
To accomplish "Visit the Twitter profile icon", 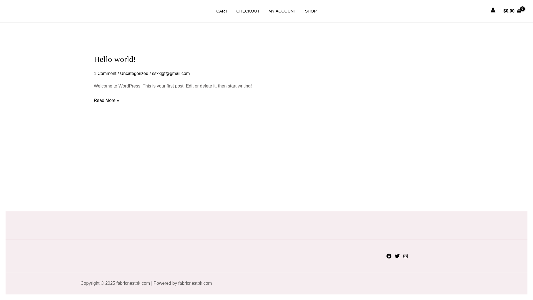I will coord(397,256).
